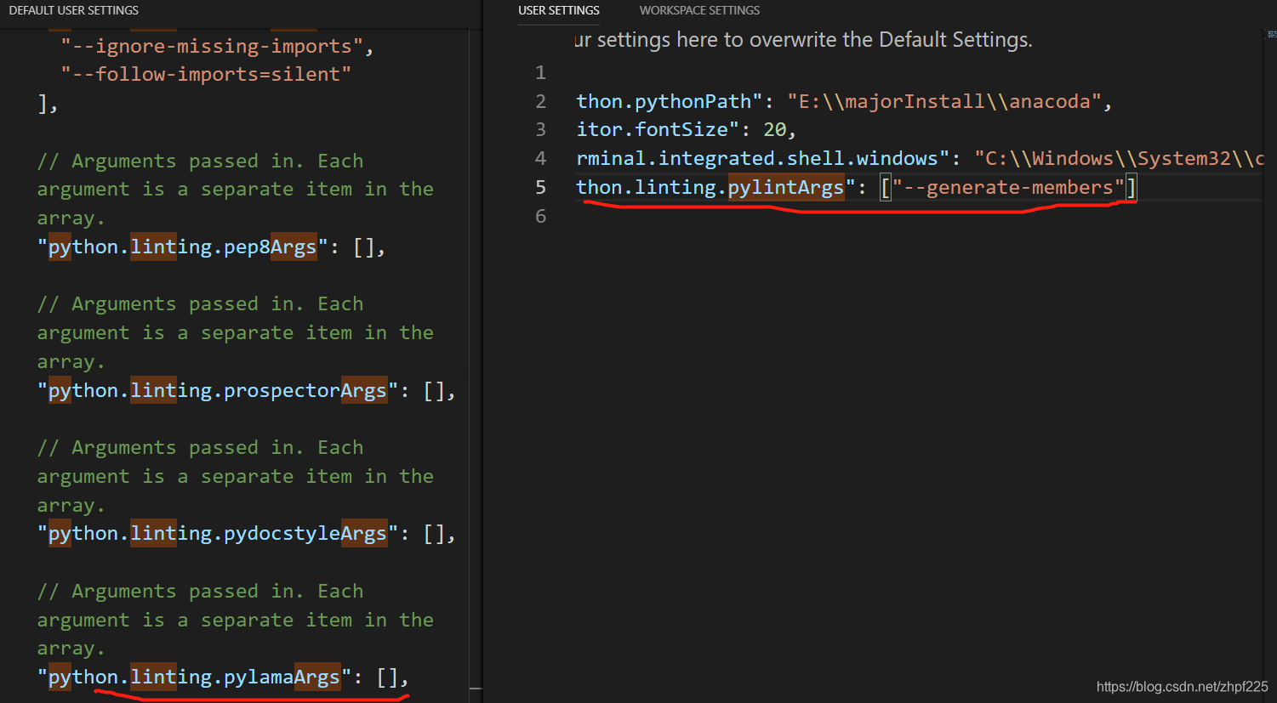Image resolution: width=1277 pixels, height=703 pixels.
Task: Click the comment above the pylamaArgs setting
Action: pos(236,620)
